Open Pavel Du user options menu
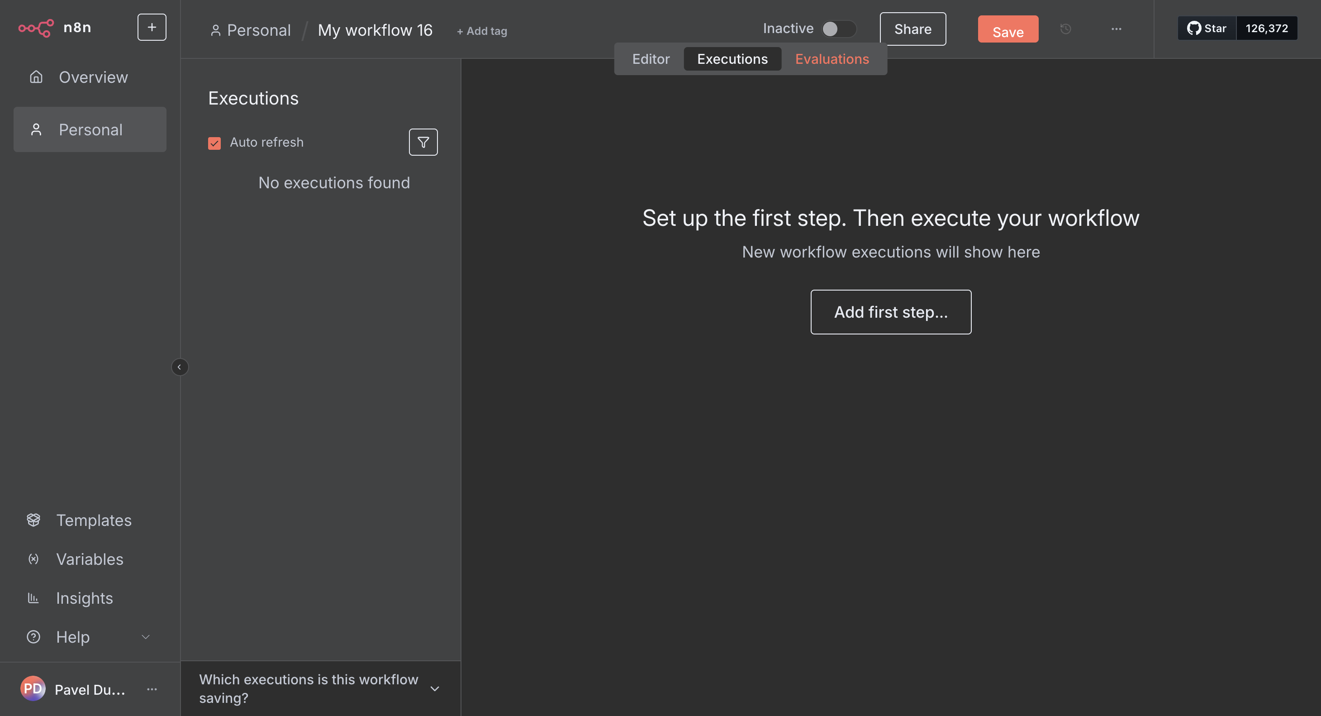Screen dimensions: 1321x716 [x=152, y=689]
